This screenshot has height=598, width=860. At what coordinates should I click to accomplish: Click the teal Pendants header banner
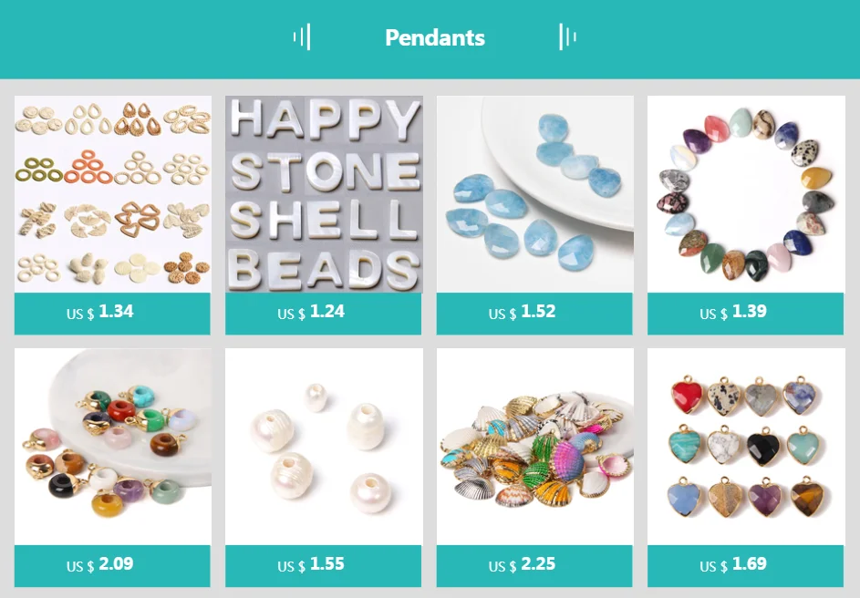(x=430, y=39)
